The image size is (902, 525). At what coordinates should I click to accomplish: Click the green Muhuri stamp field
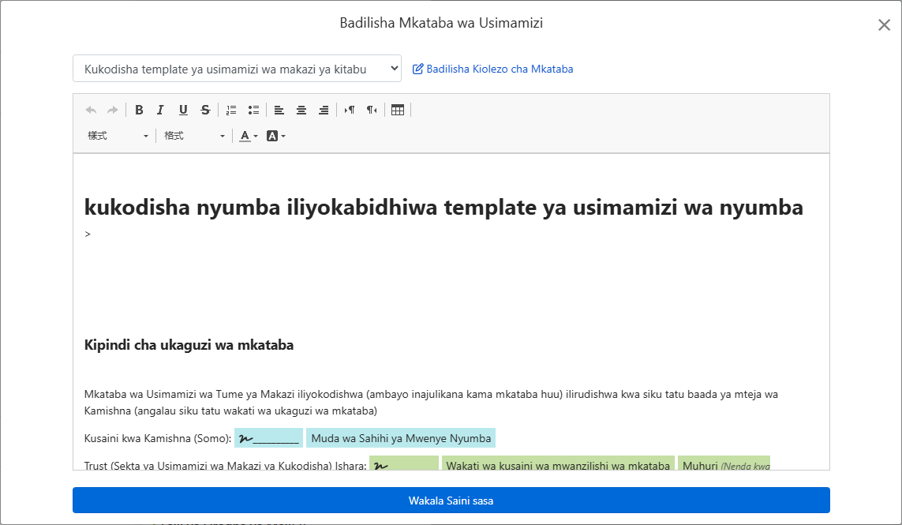click(x=724, y=463)
